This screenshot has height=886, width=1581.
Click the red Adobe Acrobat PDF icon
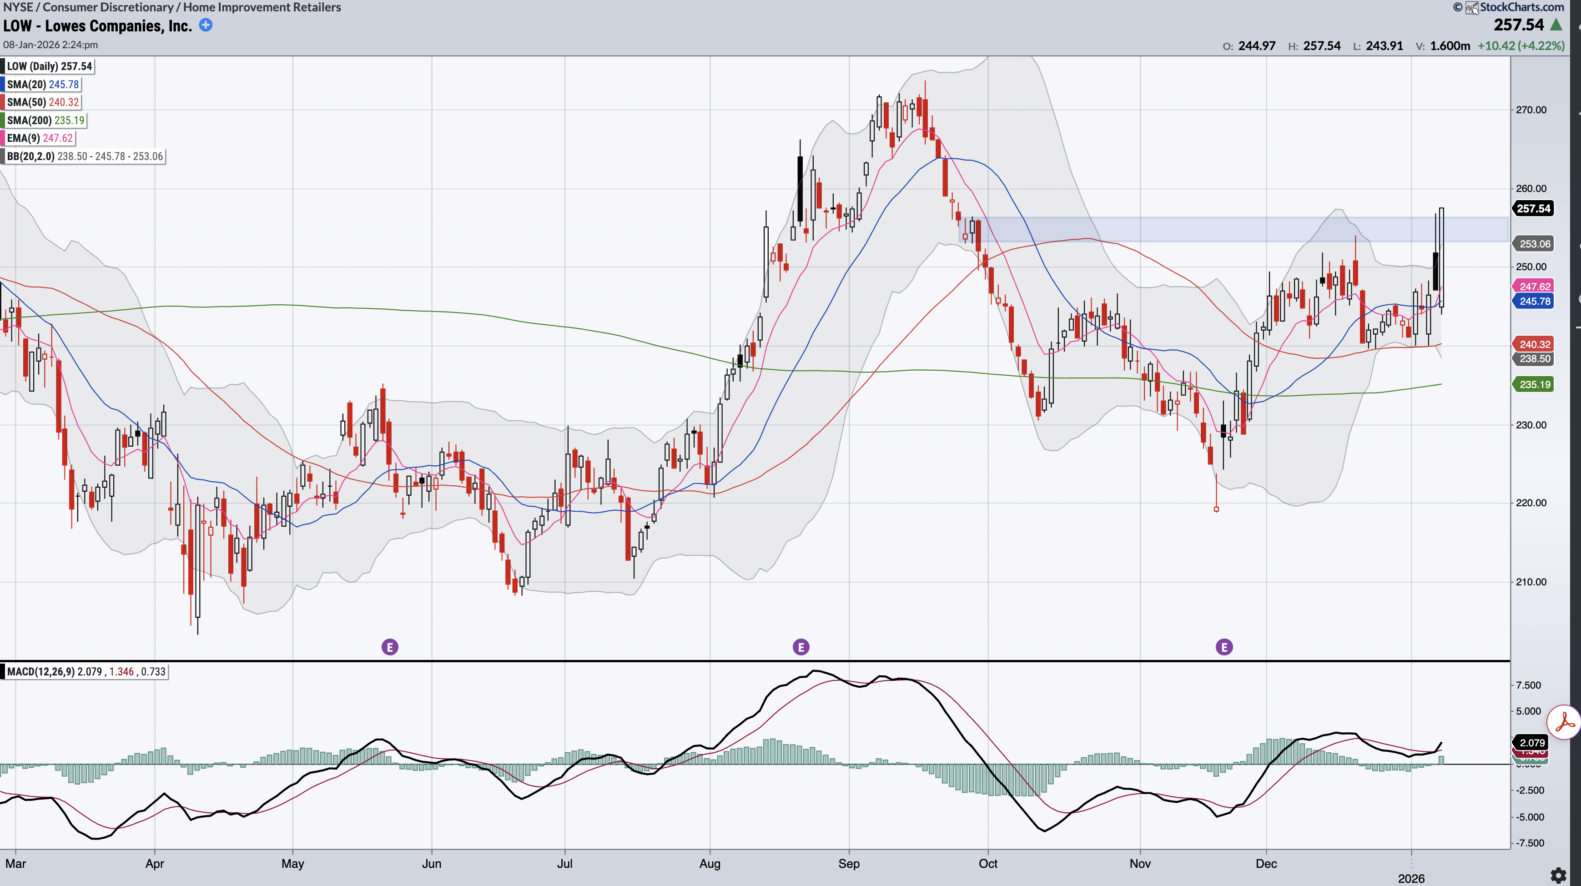point(1565,721)
